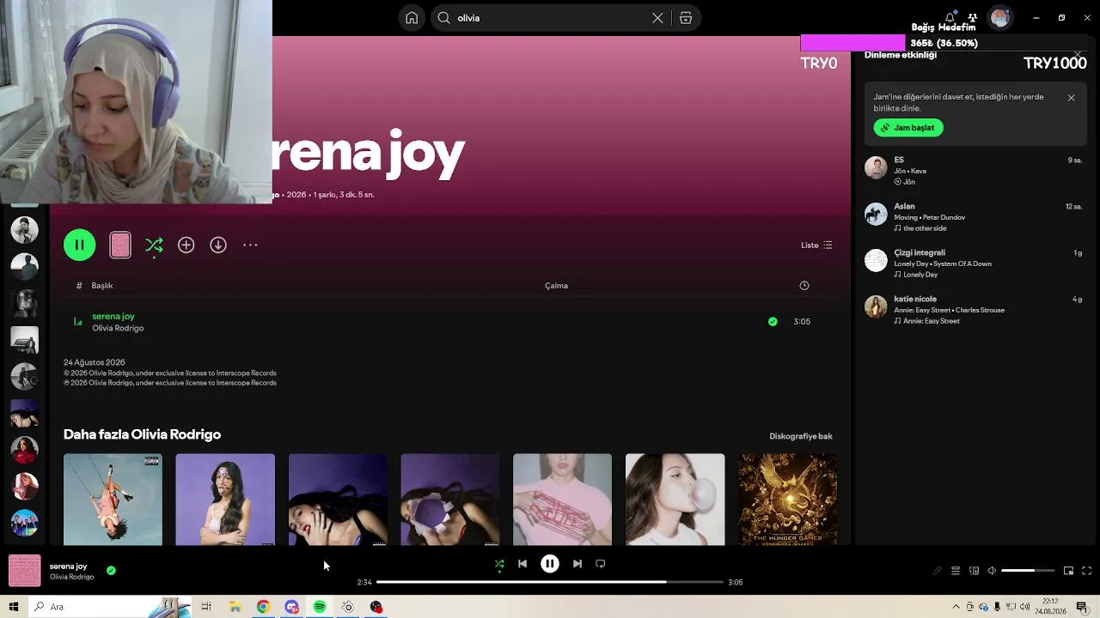Toggle the saved checkmark in now-playing bar

[x=111, y=570]
